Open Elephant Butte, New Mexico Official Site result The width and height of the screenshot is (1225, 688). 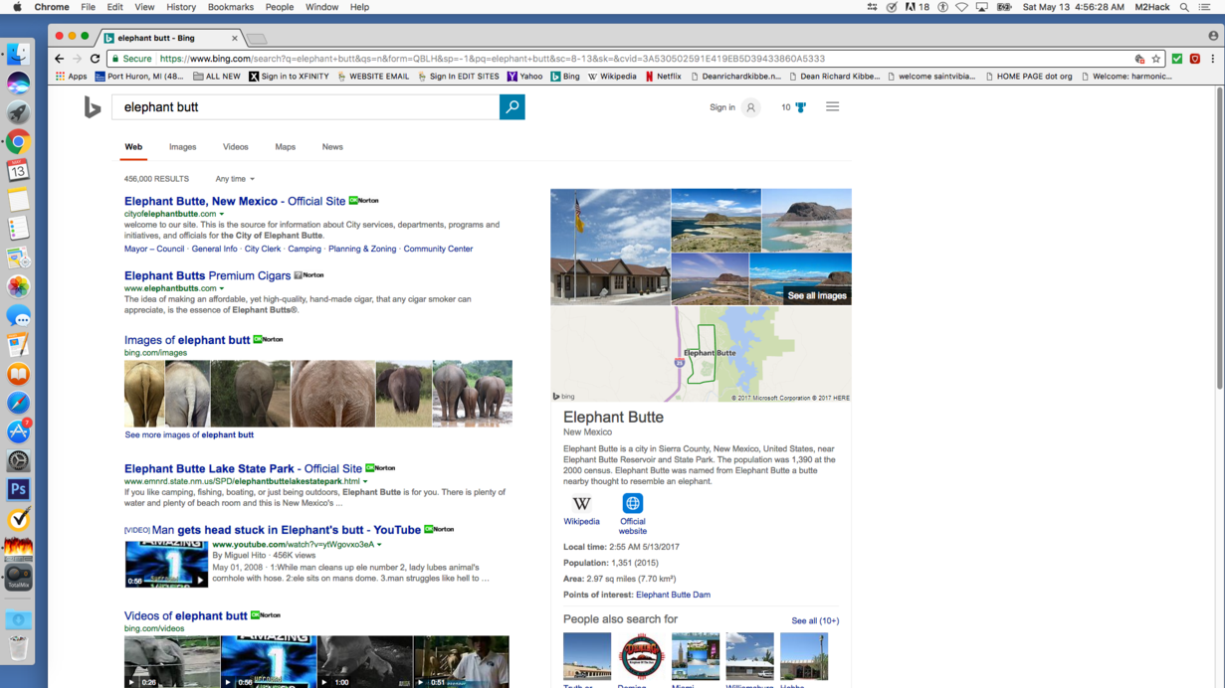point(235,201)
